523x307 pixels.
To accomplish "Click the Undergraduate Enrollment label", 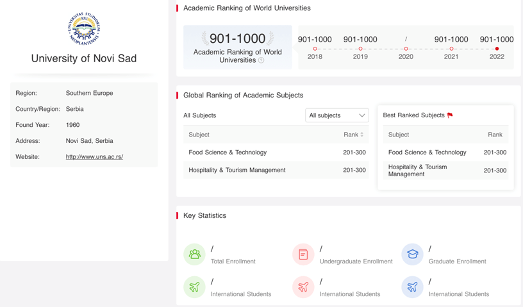I will tap(356, 261).
